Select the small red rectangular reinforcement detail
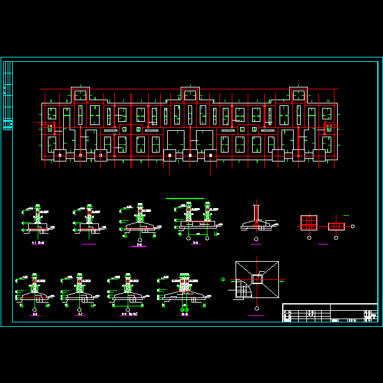This screenshot has width=383, height=383. click(x=336, y=227)
